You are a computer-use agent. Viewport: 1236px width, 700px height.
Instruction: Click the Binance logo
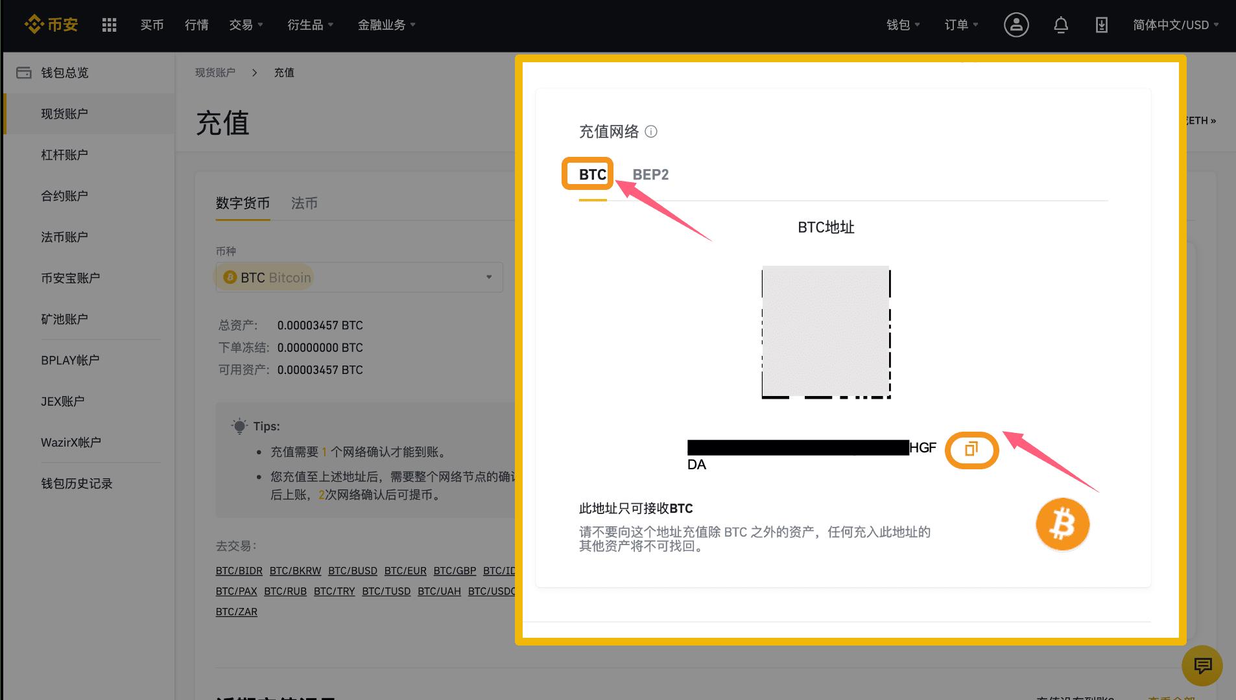click(51, 25)
